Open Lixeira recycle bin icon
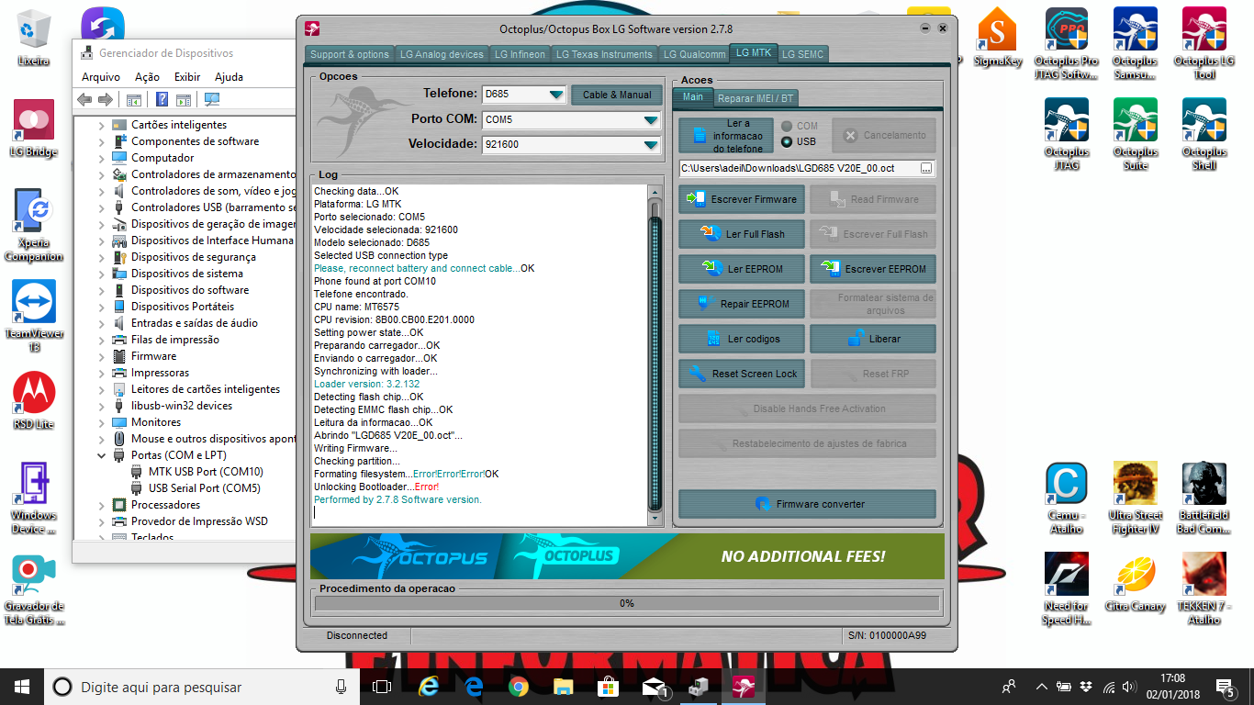This screenshot has height=705, width=1254. 34,38
